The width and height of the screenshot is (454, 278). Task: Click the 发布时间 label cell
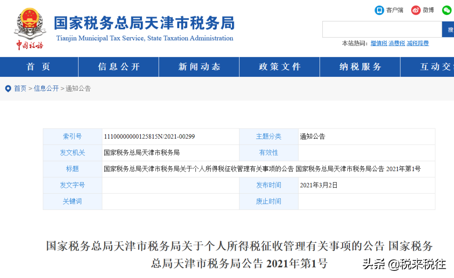click(x=269, y=185)
